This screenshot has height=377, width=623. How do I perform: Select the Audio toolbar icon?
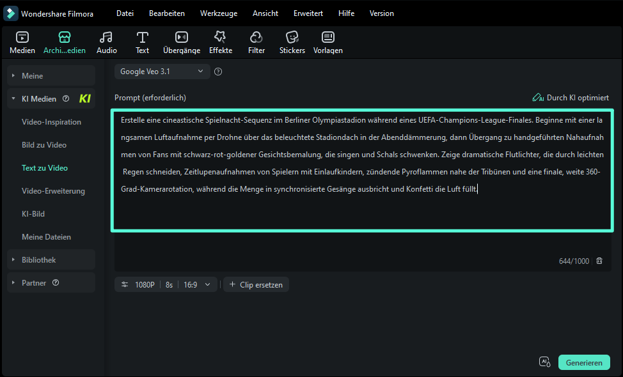point(106,38)
